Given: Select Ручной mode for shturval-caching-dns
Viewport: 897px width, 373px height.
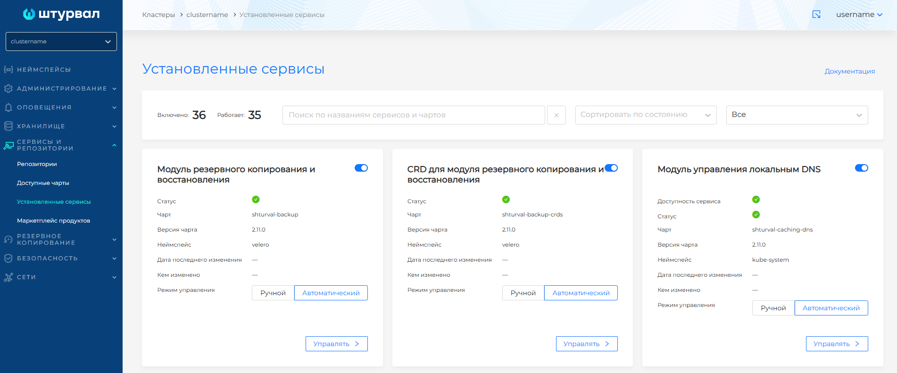Looking at the screenshot, I should pyautogui.click(x=773, y=308).
